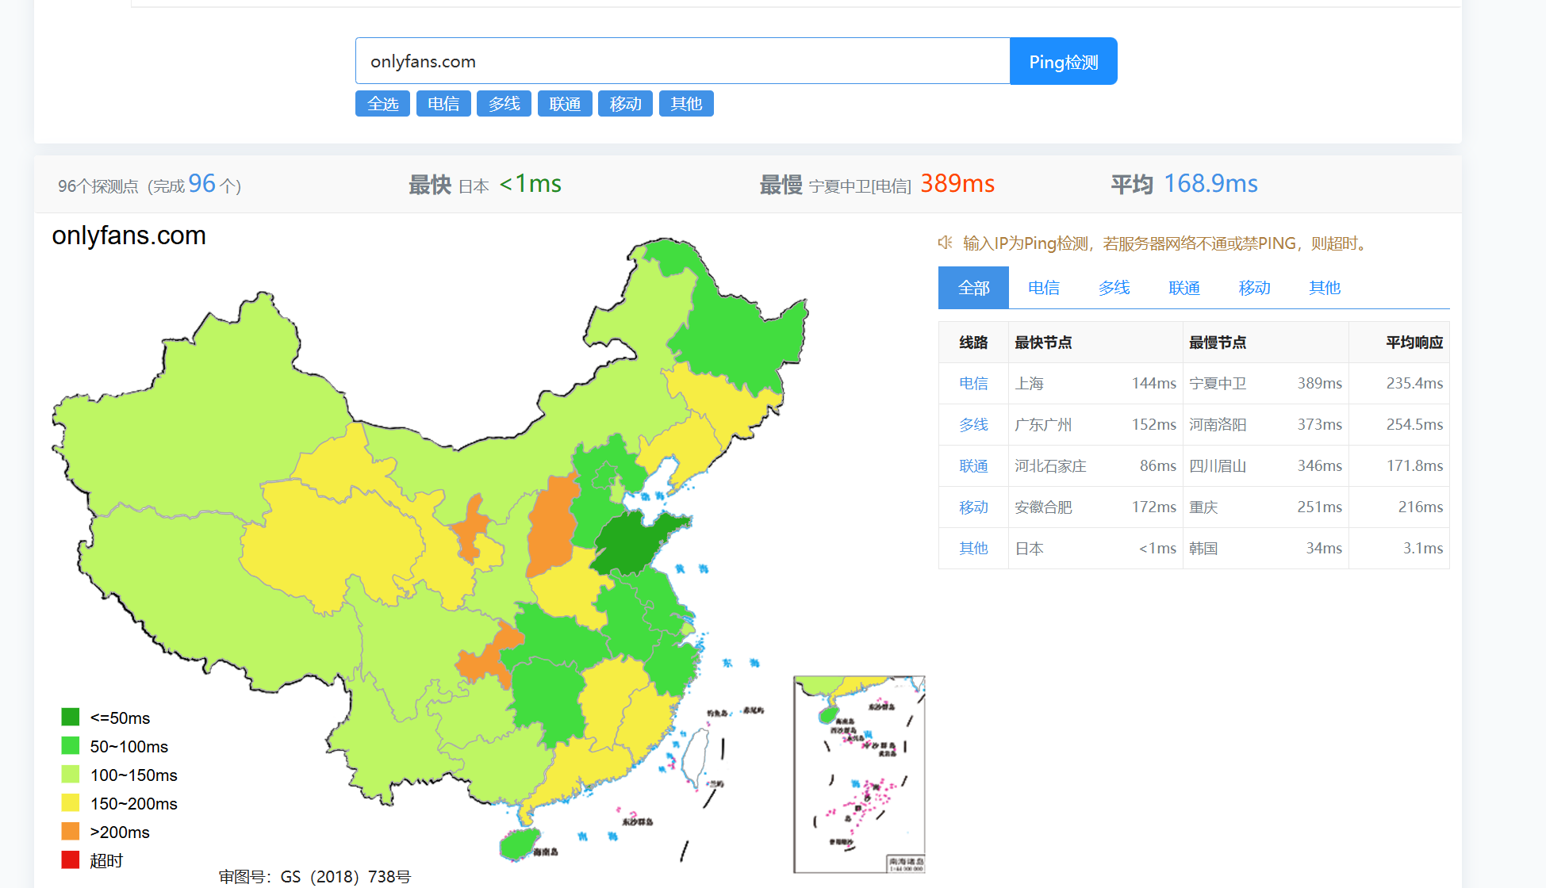Toggle the 全选 filter button
Viewport: 1546px width, 888px height.
(x=382, y=104)
